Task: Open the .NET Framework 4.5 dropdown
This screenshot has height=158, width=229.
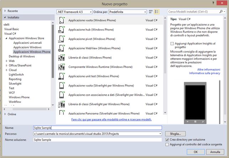Action: point(74,12)
